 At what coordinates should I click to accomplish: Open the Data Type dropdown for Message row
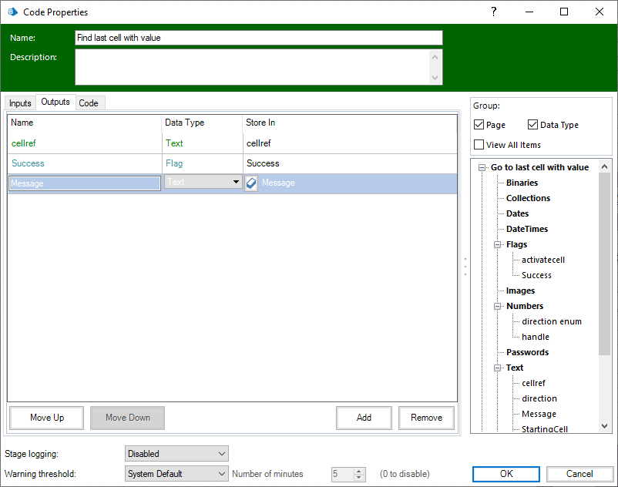[x=236, y=183]
